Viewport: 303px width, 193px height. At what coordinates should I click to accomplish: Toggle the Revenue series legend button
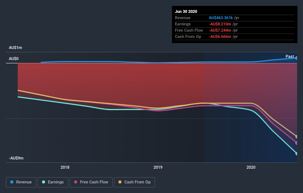[x=21, y=182]
